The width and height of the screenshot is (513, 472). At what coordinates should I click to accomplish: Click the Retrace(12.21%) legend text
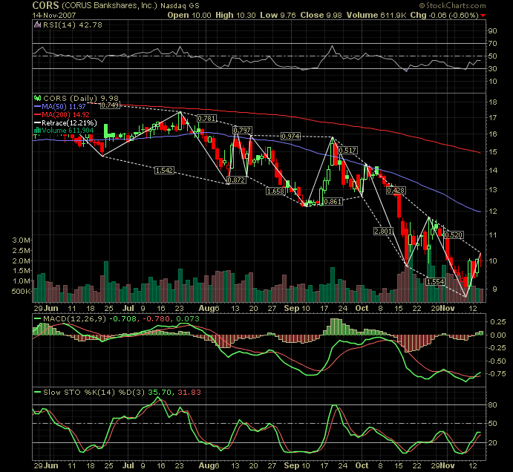click(69, 123)
